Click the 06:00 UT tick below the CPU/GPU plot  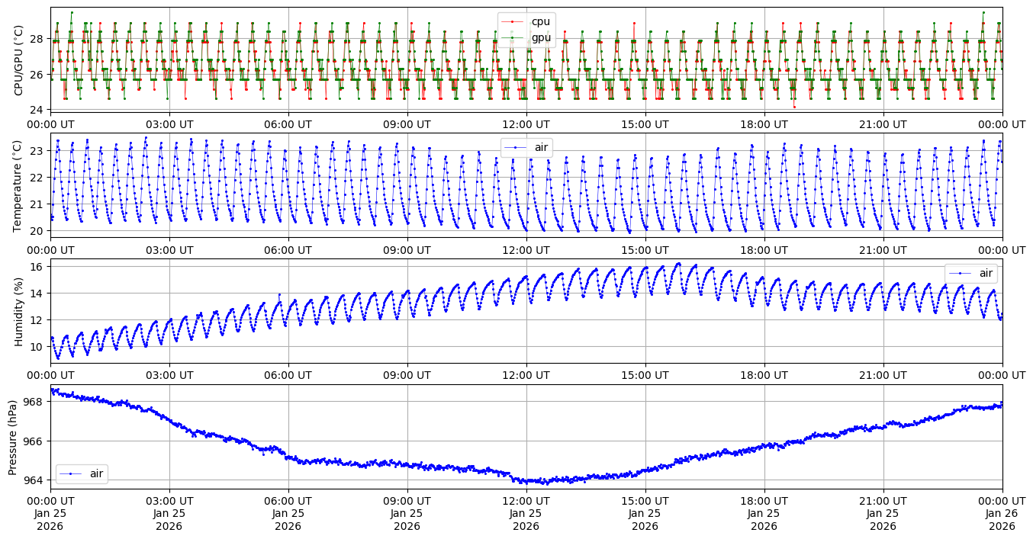288,124
